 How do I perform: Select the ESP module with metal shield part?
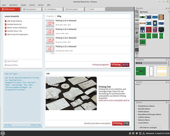pos(155,23)
